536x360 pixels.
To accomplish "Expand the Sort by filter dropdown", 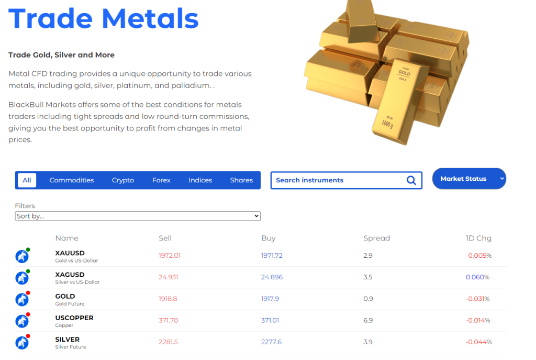I will [x=138, y=216].
